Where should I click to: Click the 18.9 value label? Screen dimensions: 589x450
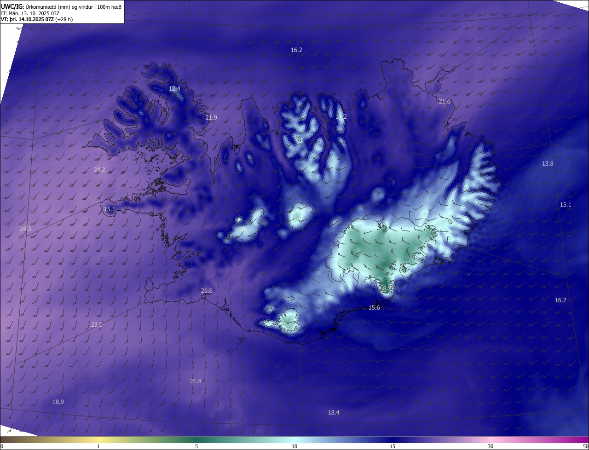(x=58, y=402)
